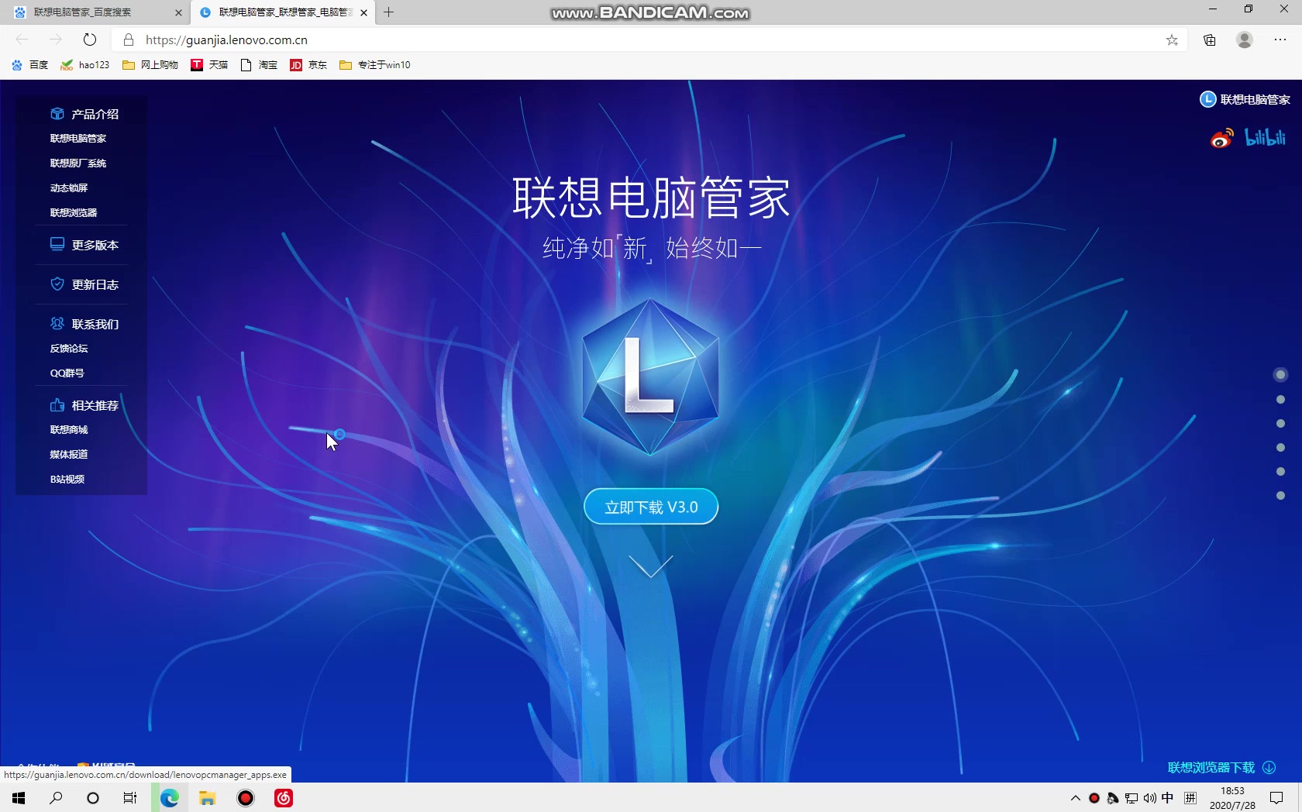Go to 更多版本 section

pyautogui.click(x=84, y=245)
